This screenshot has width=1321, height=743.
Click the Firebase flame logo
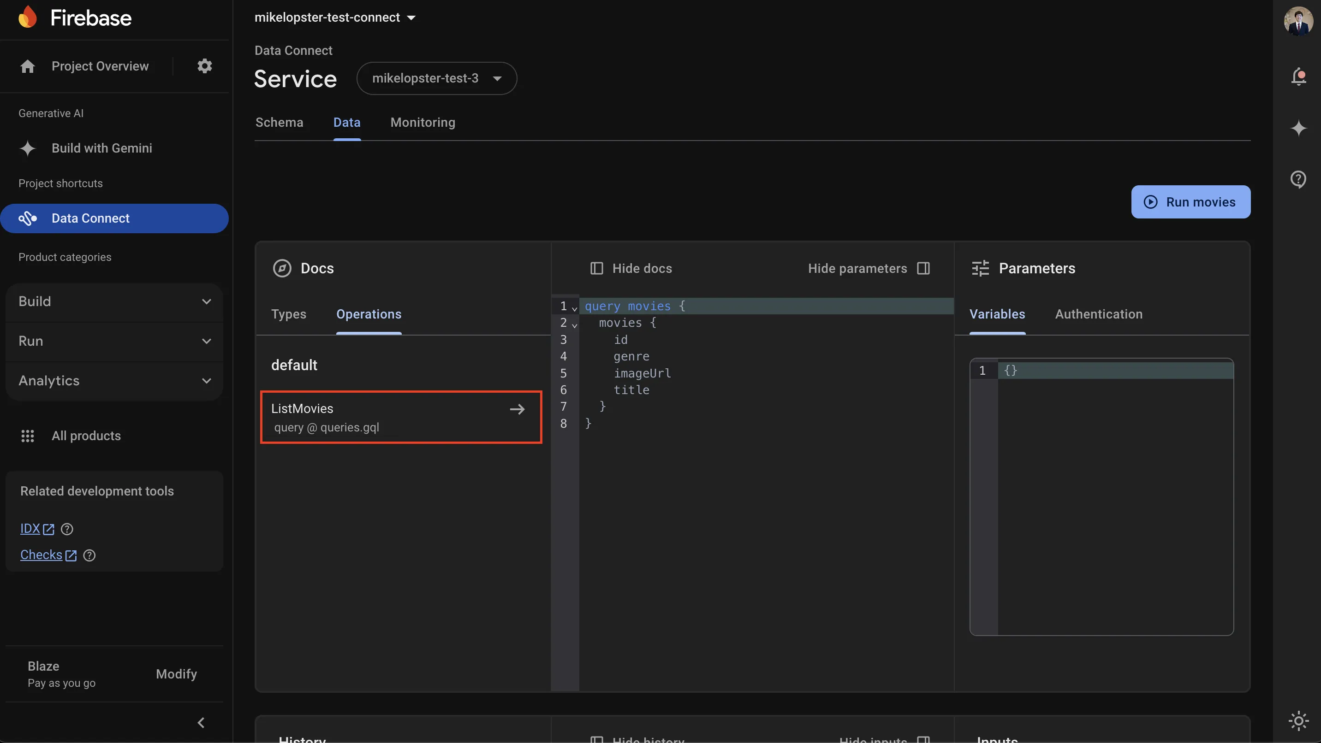point(28,18)
